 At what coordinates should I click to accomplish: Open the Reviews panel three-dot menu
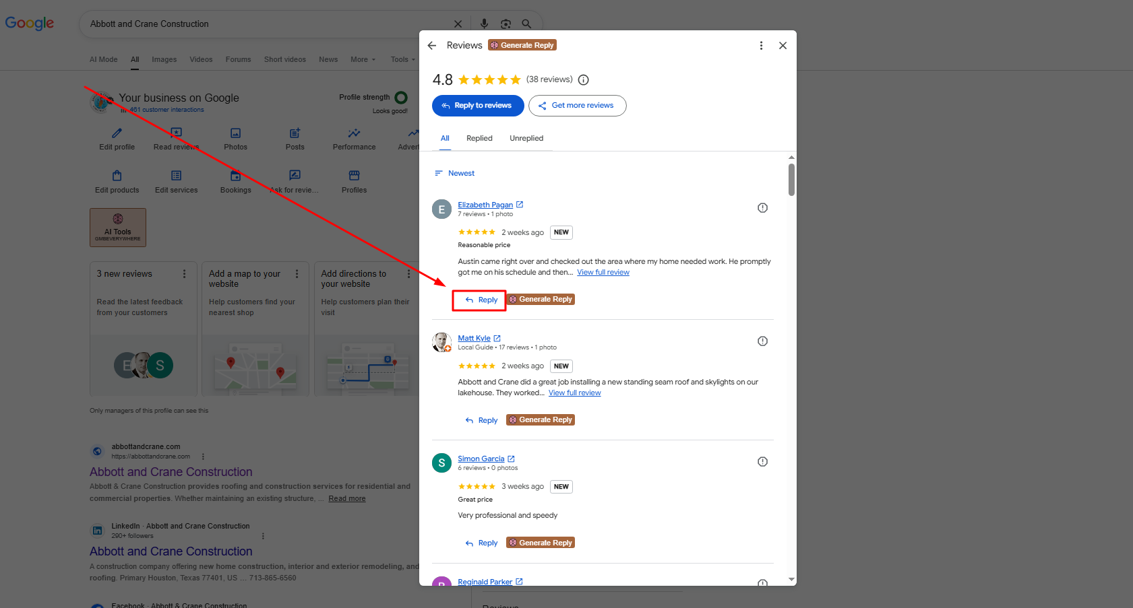761,46
